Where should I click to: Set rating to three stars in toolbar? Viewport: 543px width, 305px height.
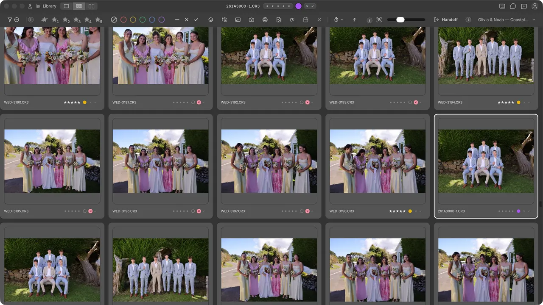coord(76,20)
